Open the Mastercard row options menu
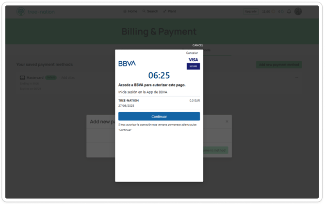The height and width of the screenshot is (204, 325). [x=297, y=77]
